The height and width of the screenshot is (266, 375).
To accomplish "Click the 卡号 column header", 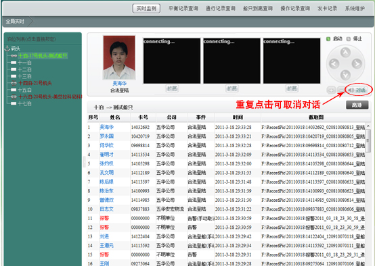I will click(143, 117).
